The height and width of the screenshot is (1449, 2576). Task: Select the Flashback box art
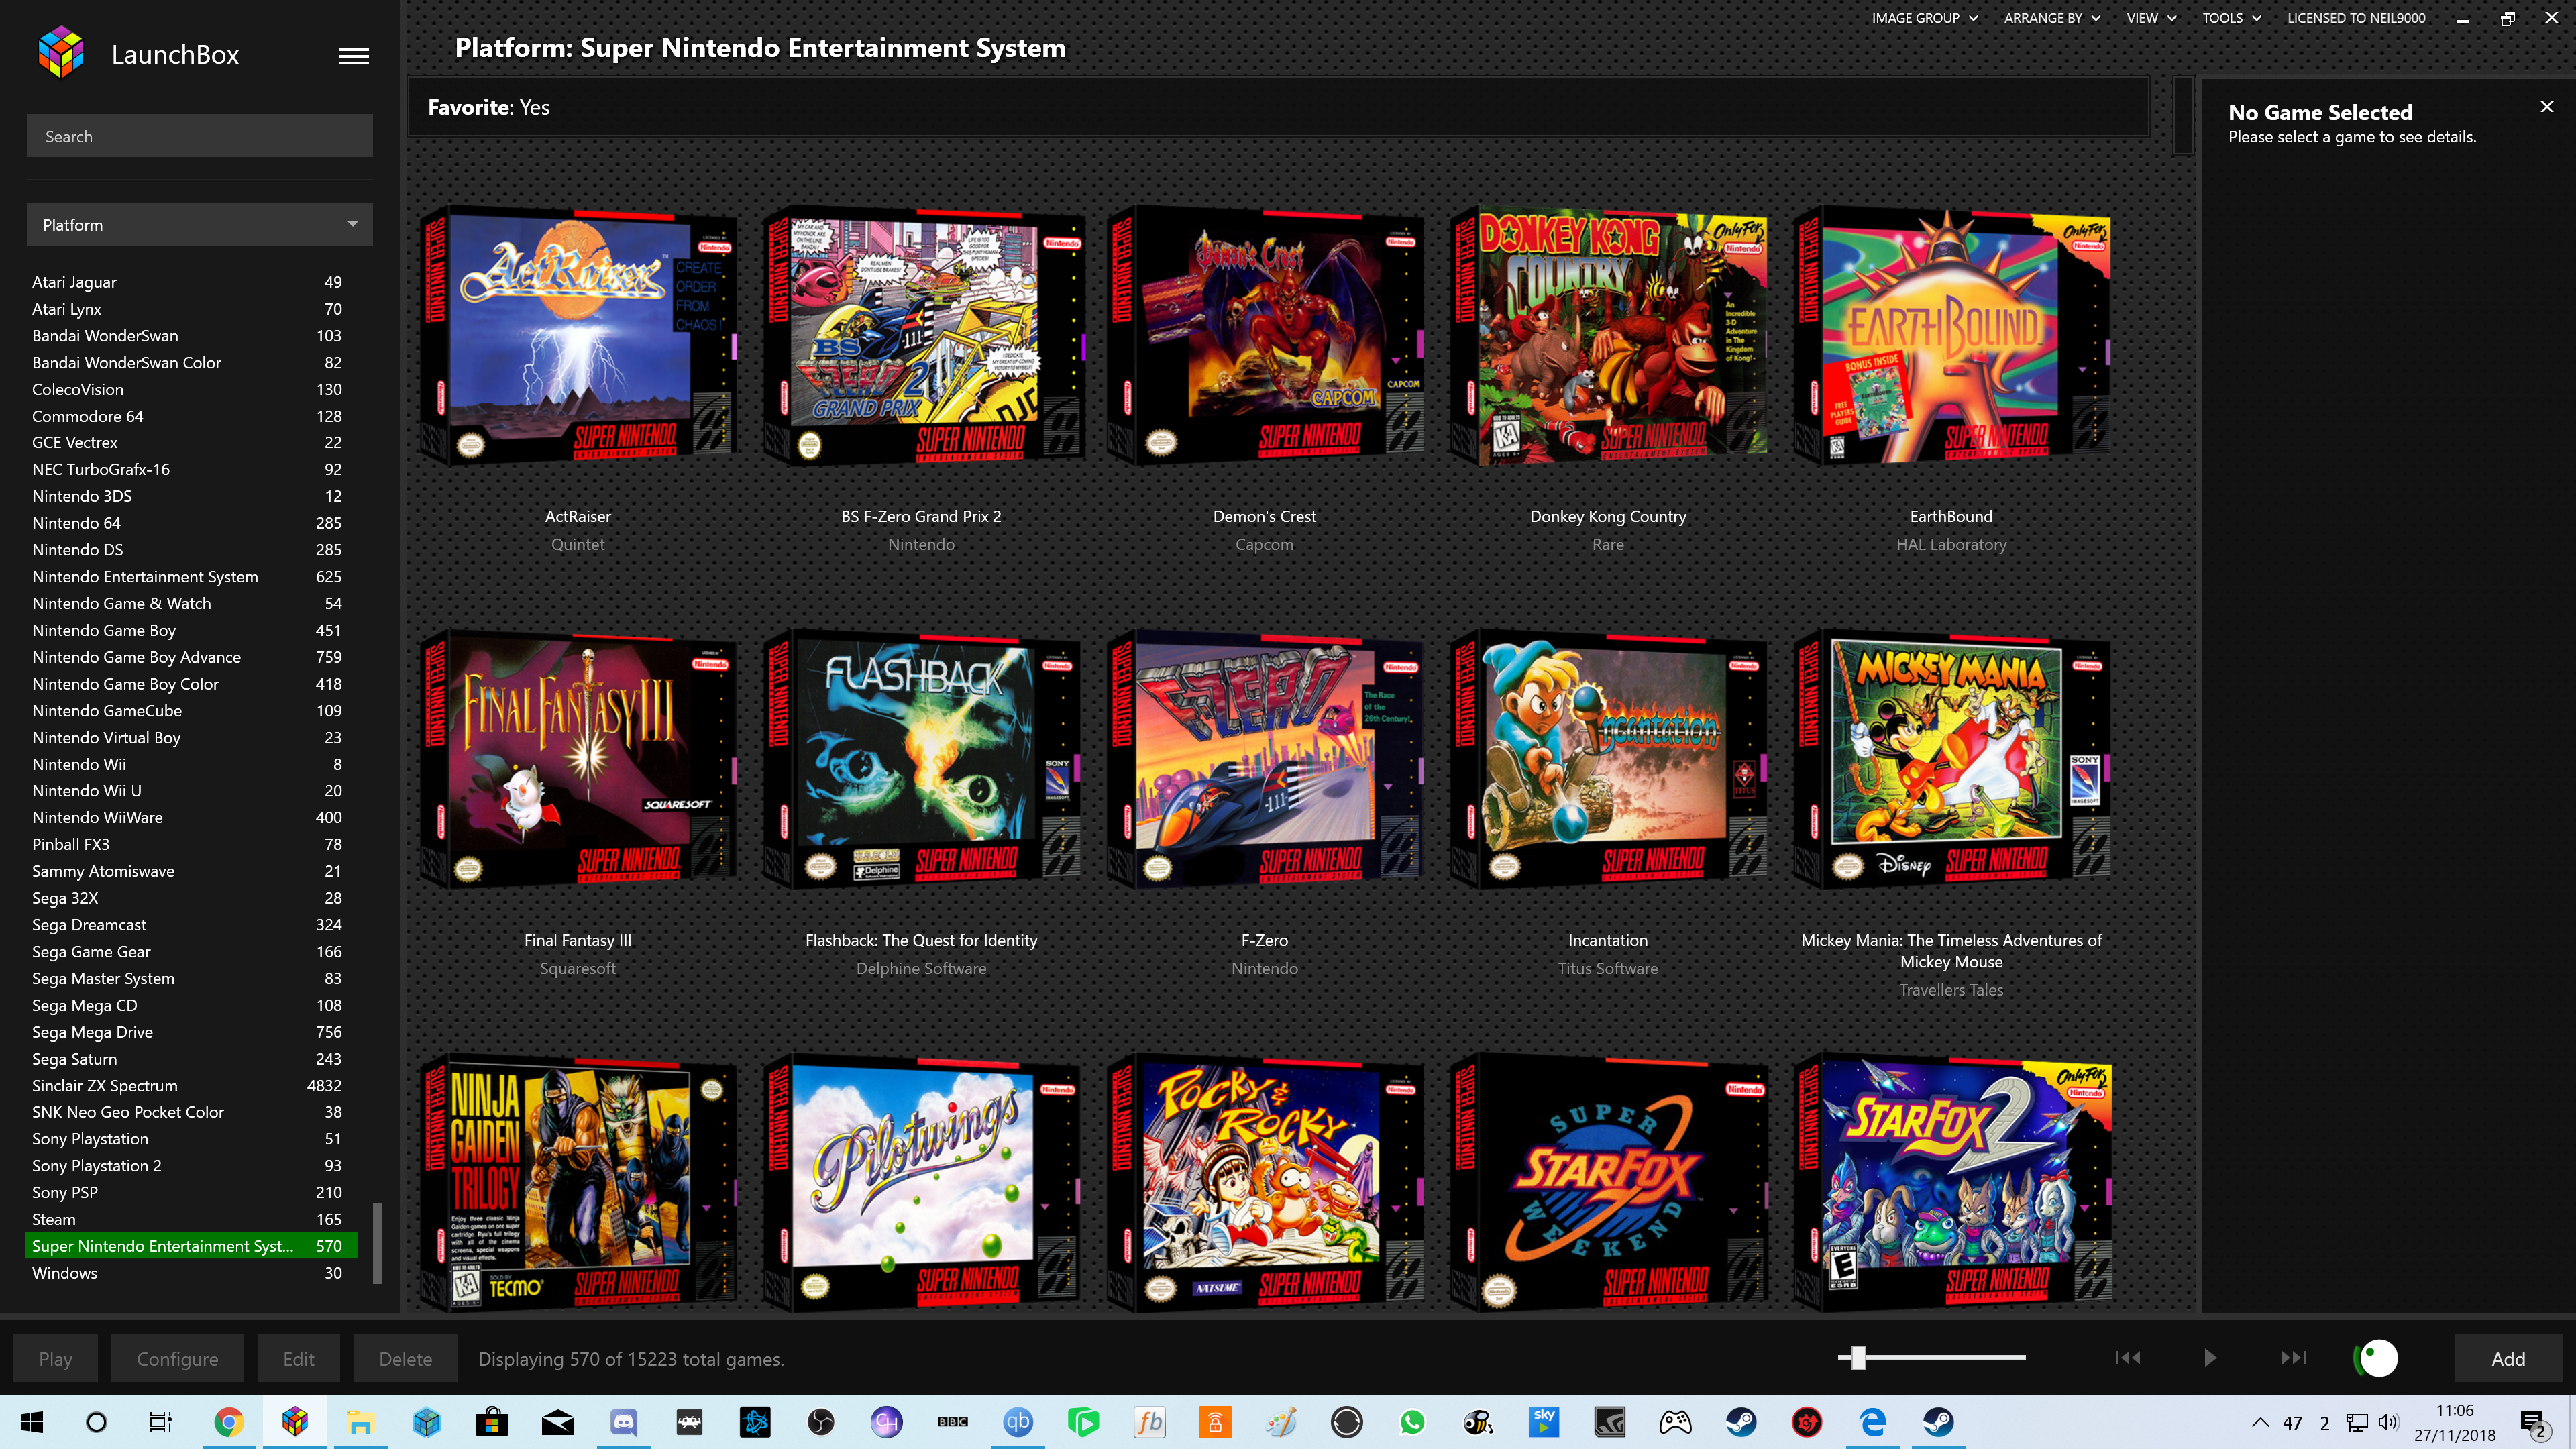(x=921, y=760)
